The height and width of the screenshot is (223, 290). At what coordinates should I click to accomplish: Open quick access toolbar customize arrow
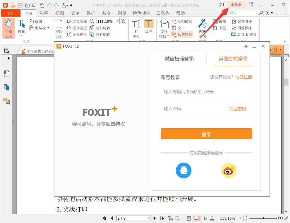pyautogui.click(x=71, y=5)
